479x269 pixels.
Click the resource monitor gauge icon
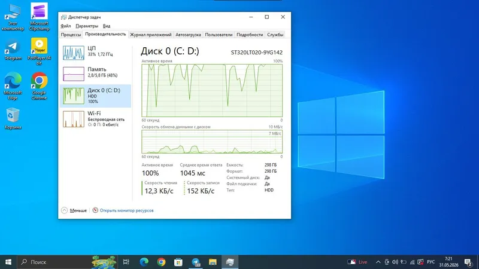[95, 210]
